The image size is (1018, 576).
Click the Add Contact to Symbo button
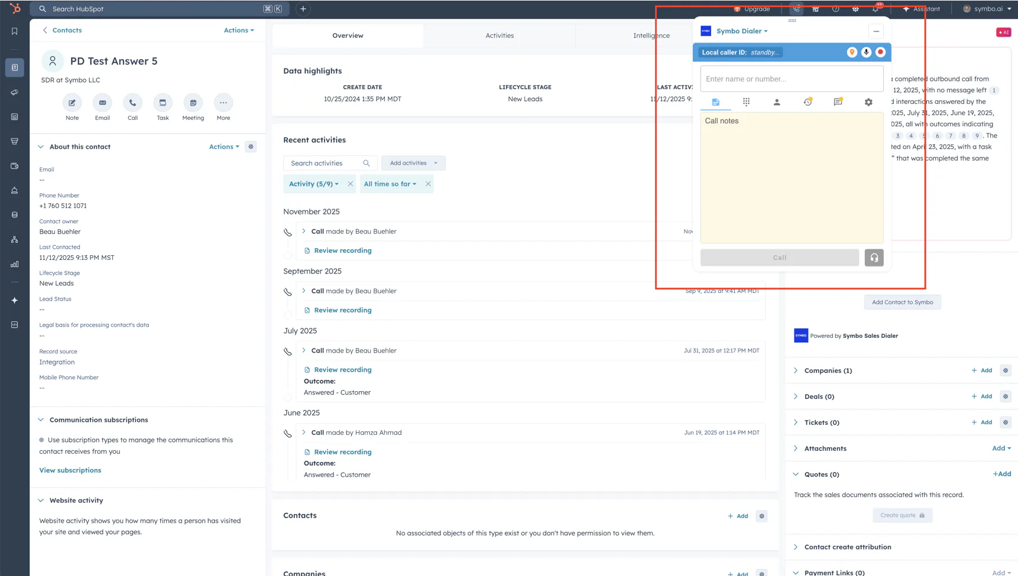click(902, 302)
